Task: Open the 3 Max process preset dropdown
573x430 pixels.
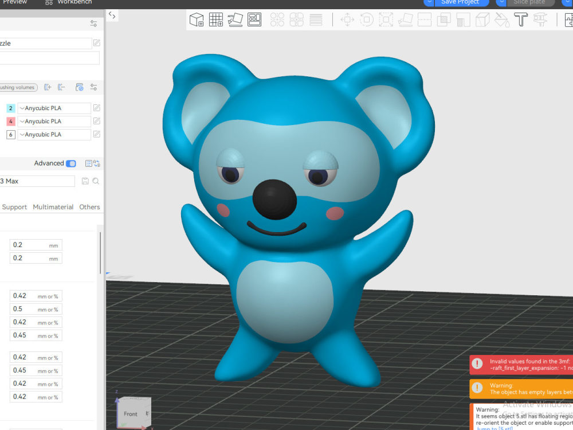Action: coord(37,181)
